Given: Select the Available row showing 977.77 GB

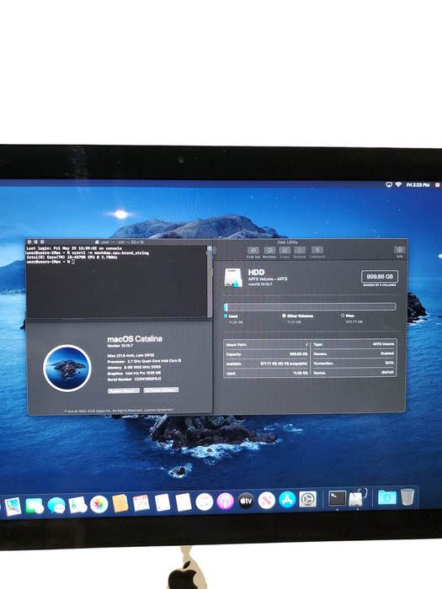Looking at the screenshot, I should pyautogui.click(x=267, y=363).
